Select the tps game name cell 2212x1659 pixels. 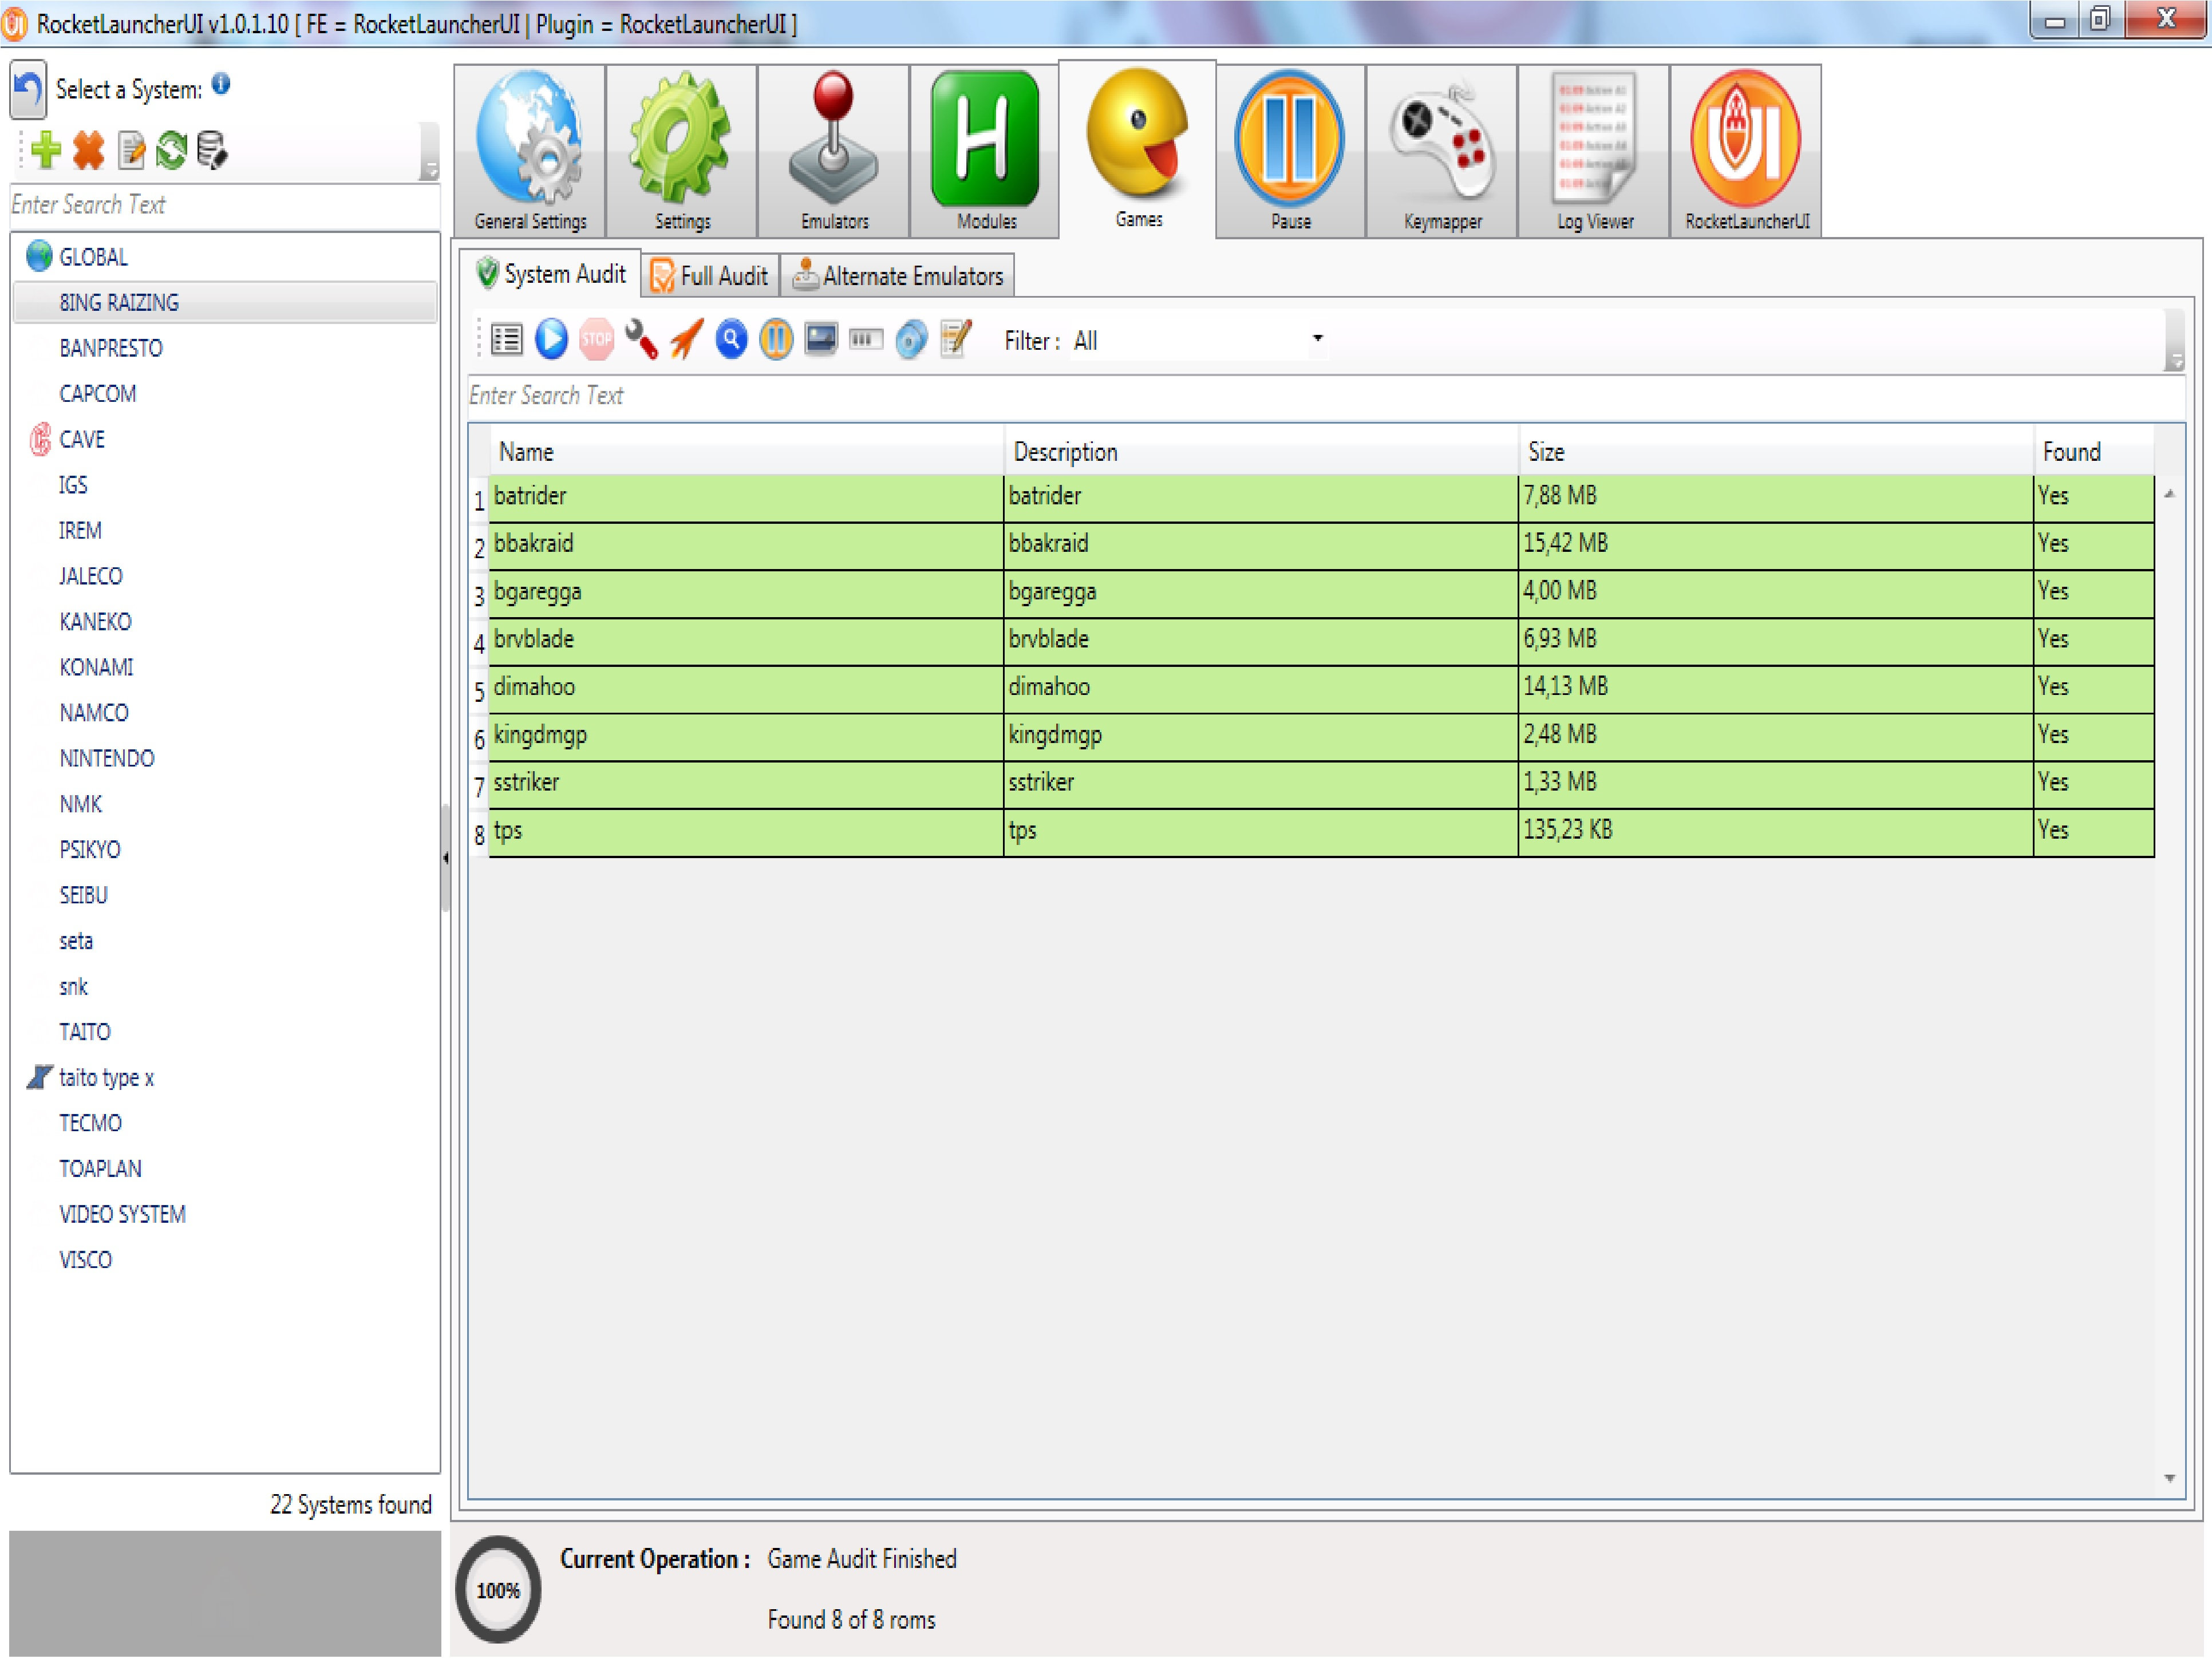tap(746, 832)
